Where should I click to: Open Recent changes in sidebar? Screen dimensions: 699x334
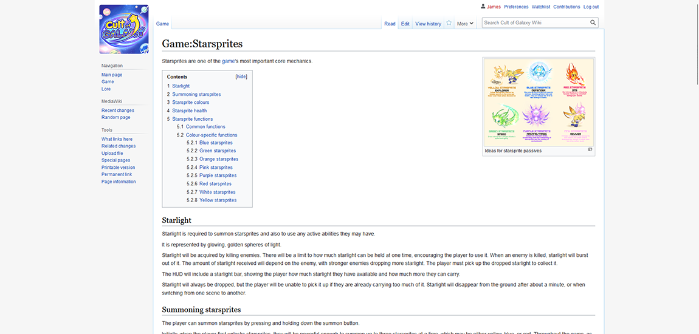click(x=118, y=111)
